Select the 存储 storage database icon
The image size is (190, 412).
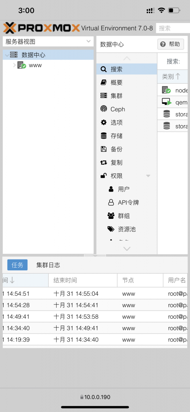click(104, 136)
